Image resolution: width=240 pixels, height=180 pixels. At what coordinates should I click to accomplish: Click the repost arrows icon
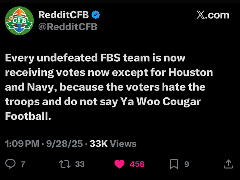(x=65, y=164)
